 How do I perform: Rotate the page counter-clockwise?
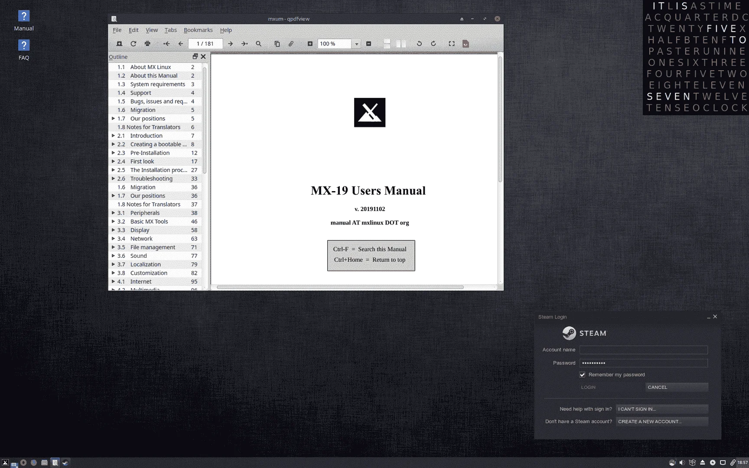[x=419, y=44]
